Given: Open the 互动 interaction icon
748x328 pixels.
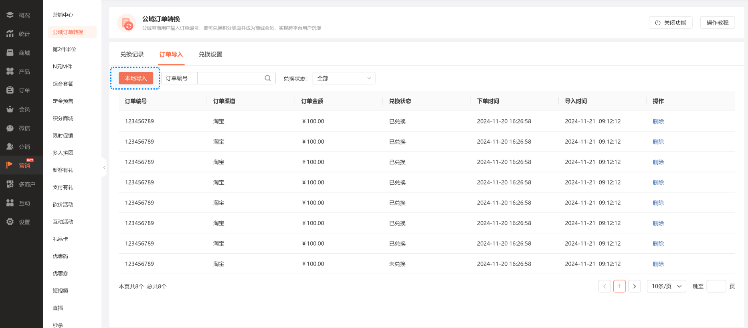Looking at the screenshot, I should 10,203.
